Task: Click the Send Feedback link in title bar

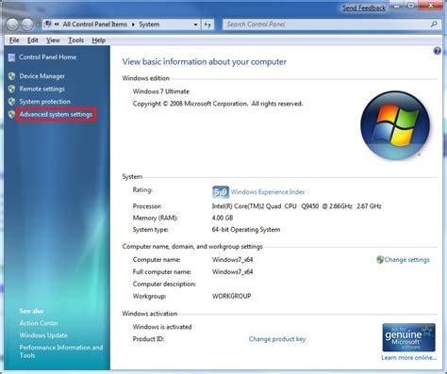Action: pyautogui.click(x=364, y=8)
